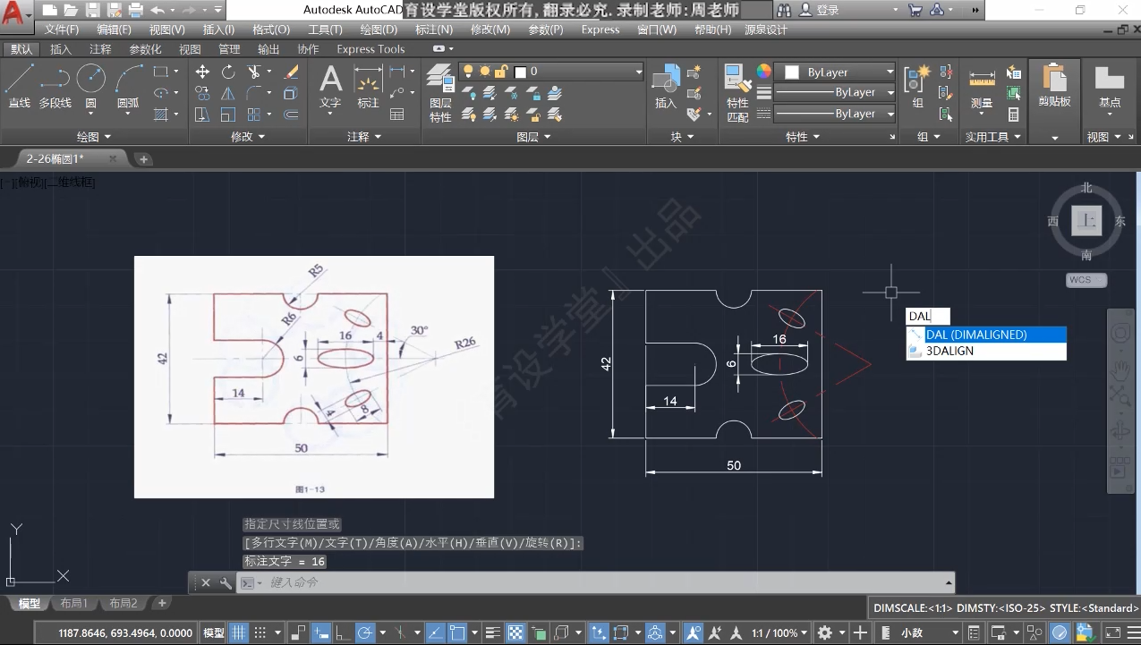This screenshot has width=1141, height=645.
Task: Click the Trim scissors icon
Action: (254, 72)
